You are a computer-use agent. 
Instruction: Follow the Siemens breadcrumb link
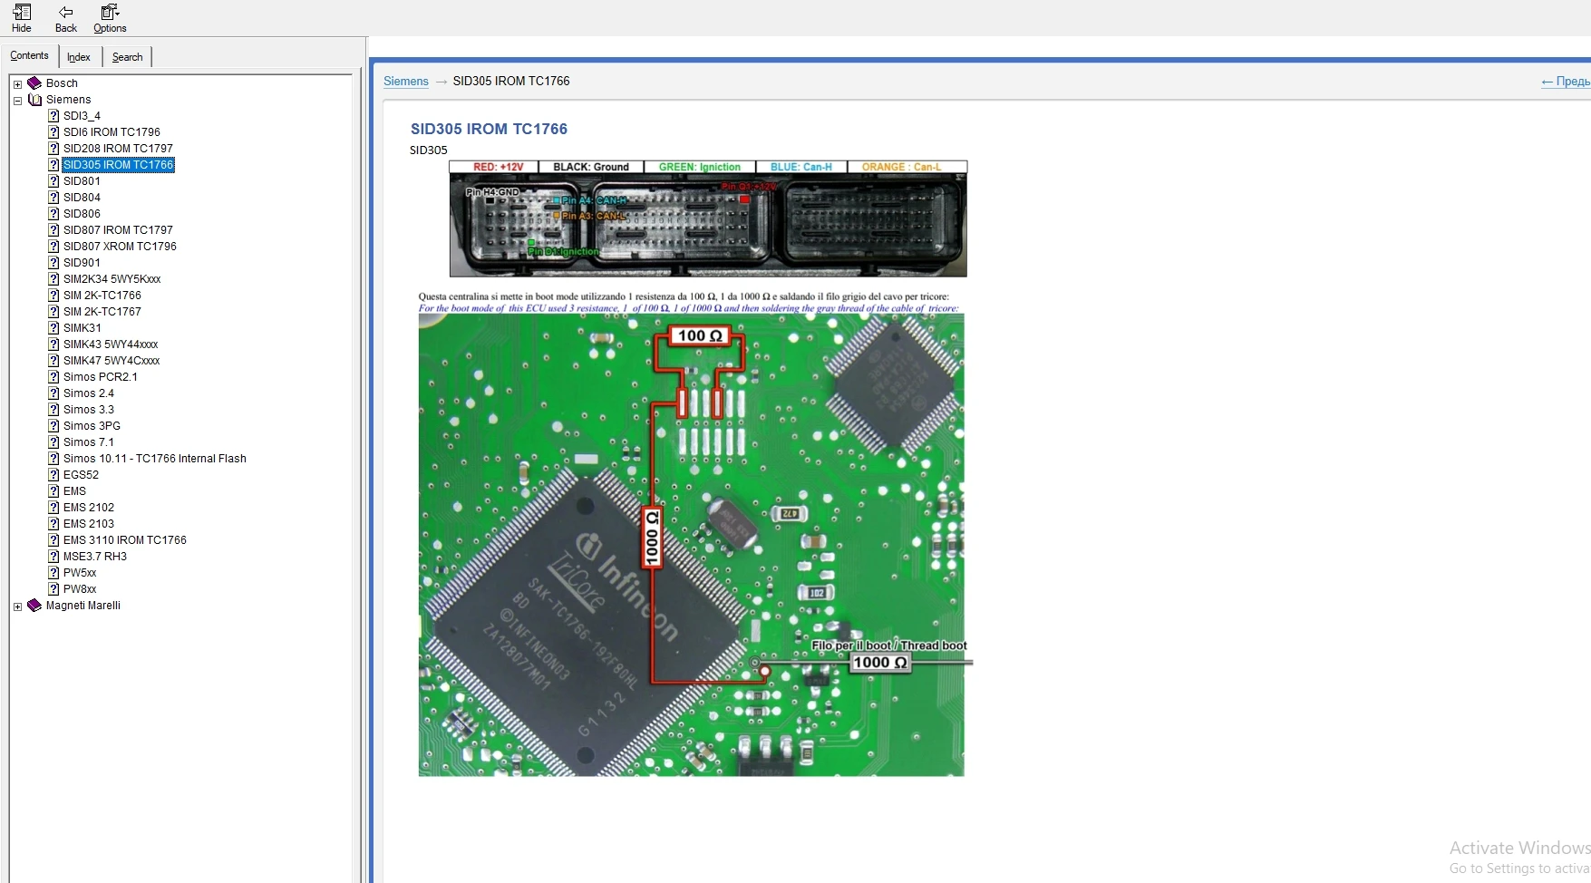coord(405,82)
